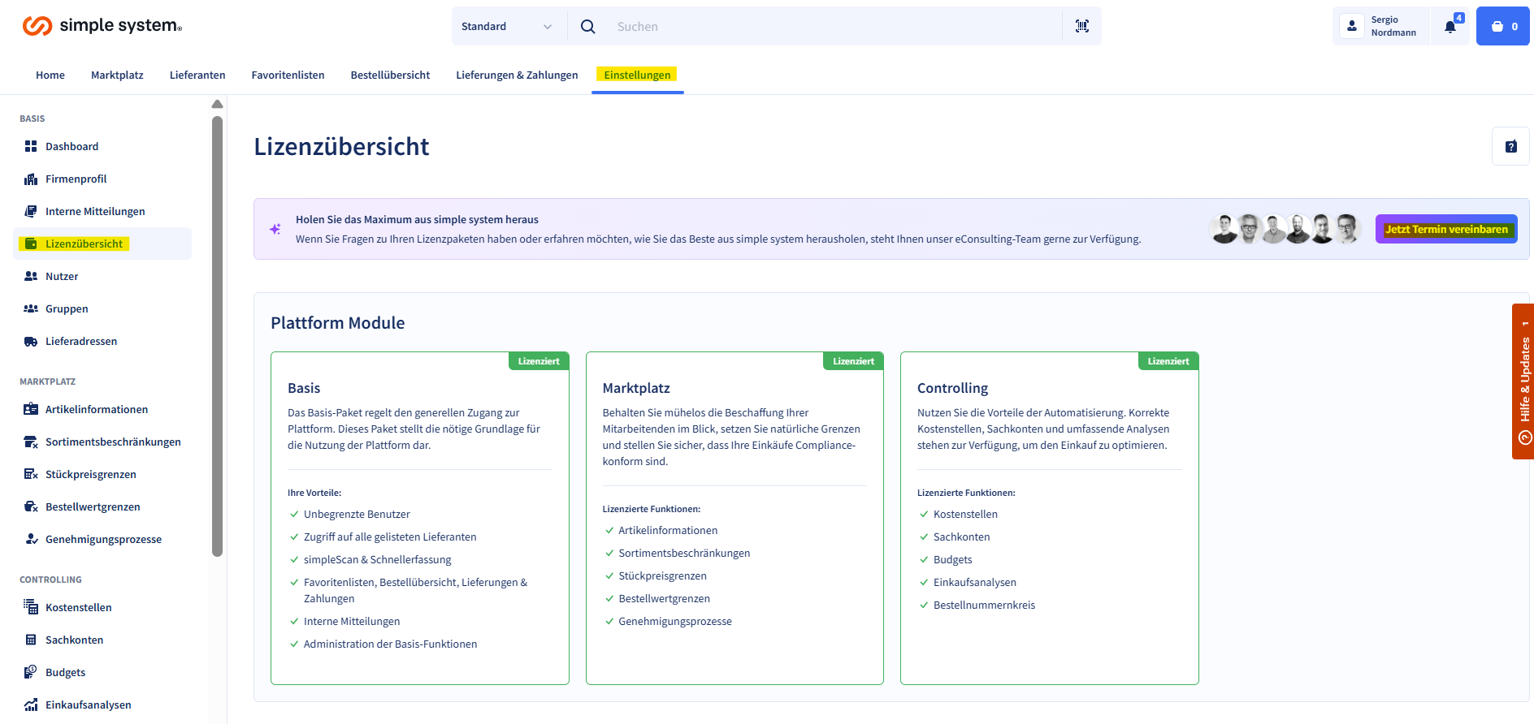Click the simple system logo
The height and width of the screenshot is (724, 1534).
click(102, 26)
